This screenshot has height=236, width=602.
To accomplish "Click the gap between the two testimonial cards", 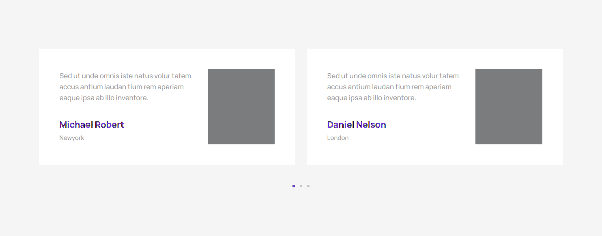I will pos(301,107).
